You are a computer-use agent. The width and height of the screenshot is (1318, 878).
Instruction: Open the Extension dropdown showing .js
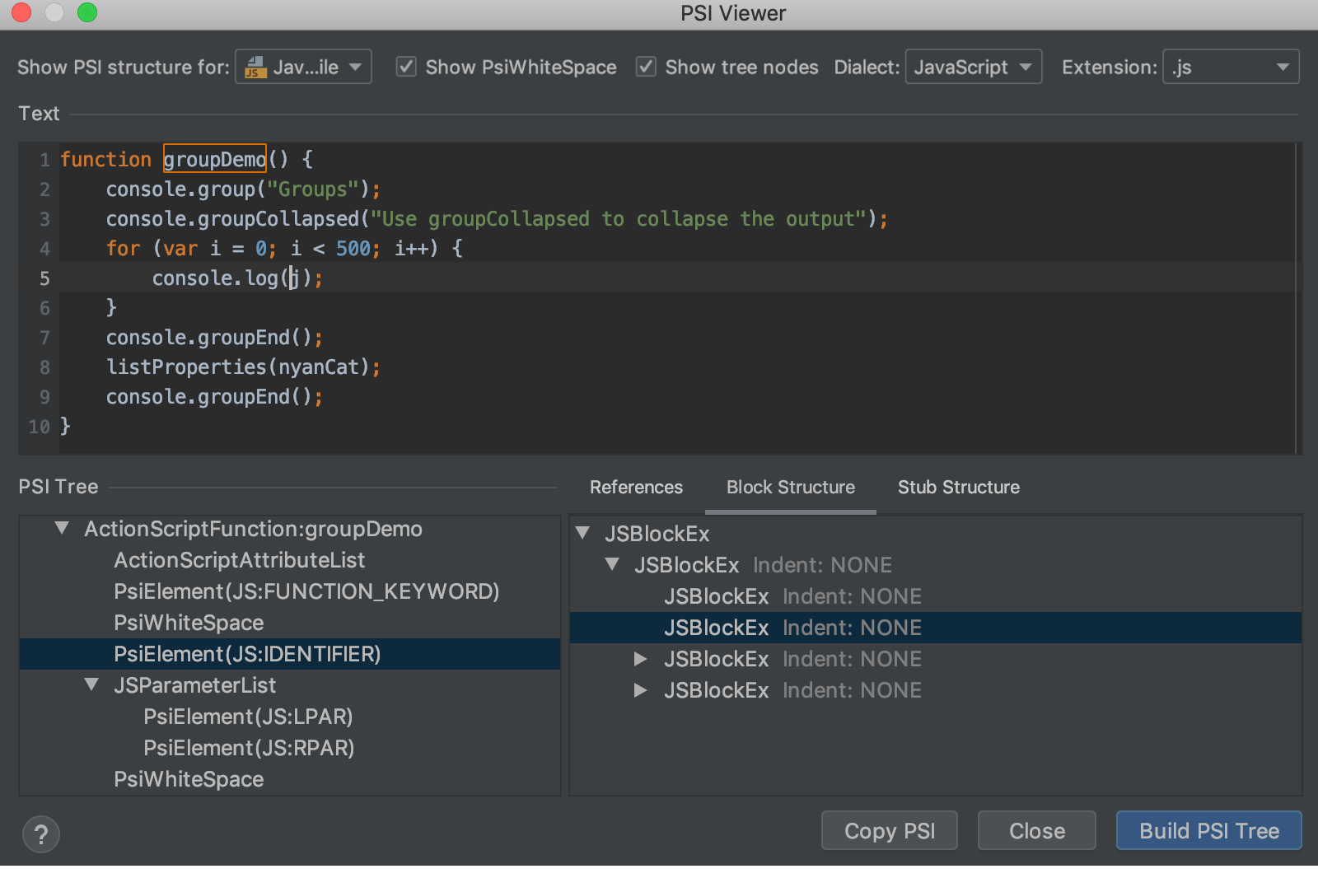pos(1230,67)
